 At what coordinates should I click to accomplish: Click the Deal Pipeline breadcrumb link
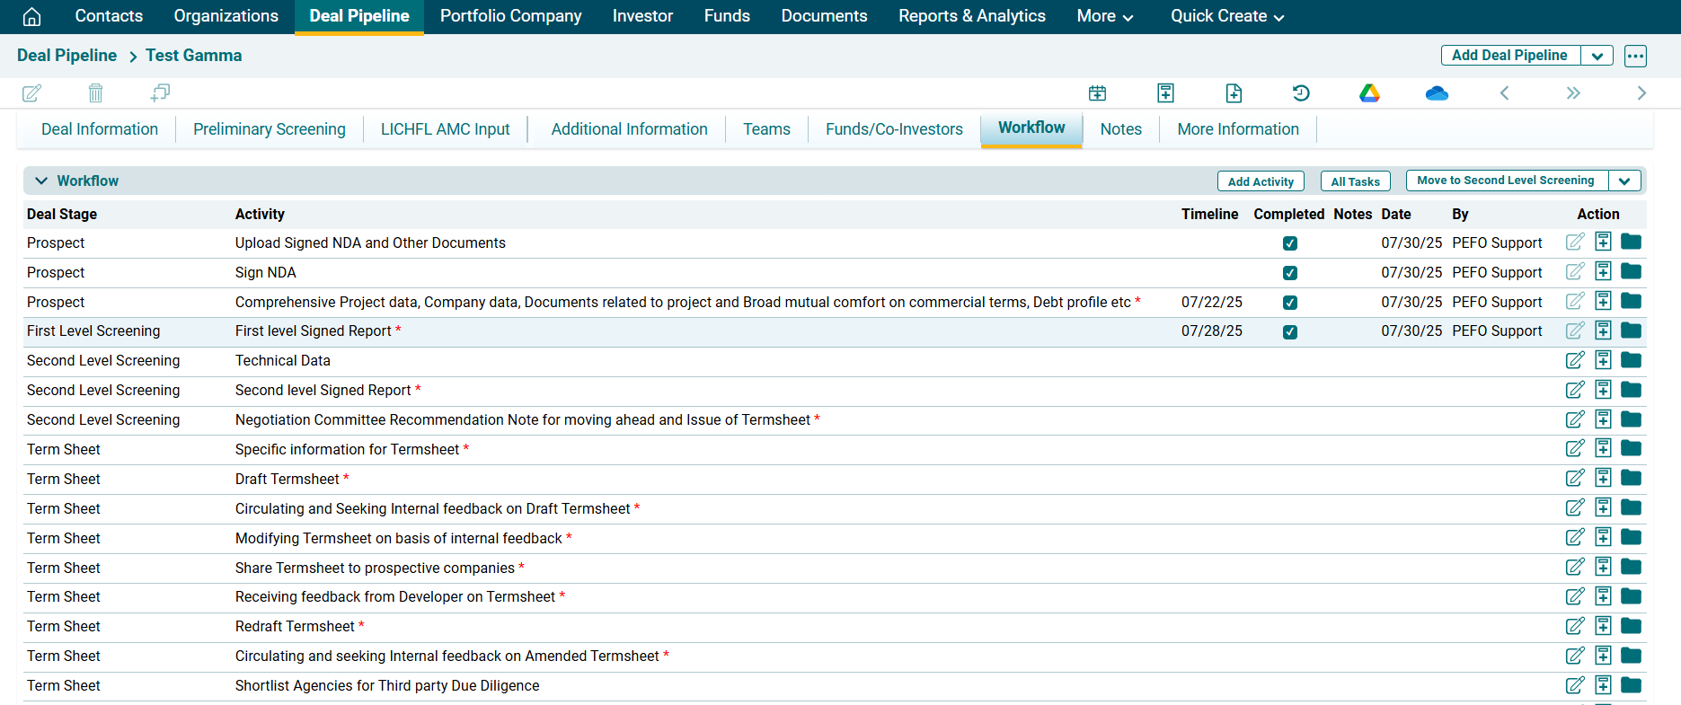pyautogui.click(x=66, y=56)
